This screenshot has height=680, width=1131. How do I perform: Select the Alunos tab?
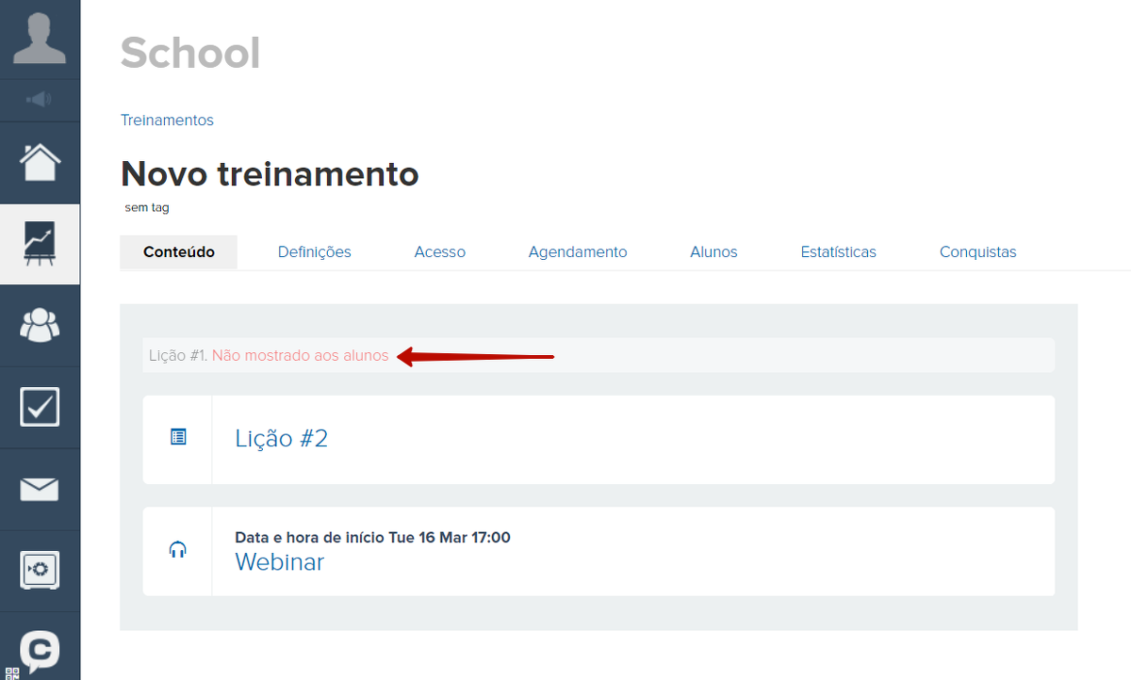pos(713,251)
